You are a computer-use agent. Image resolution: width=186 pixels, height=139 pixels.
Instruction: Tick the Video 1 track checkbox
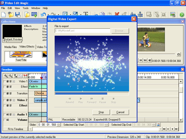click(5, 81)
